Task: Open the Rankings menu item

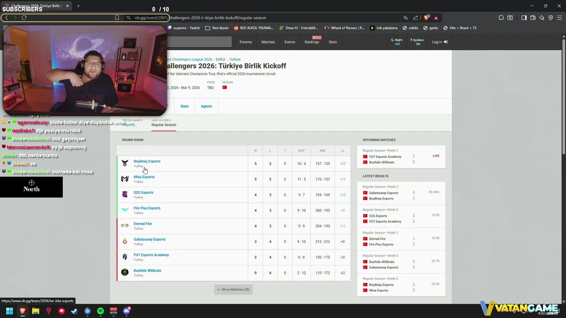Action: click(312, 42)
